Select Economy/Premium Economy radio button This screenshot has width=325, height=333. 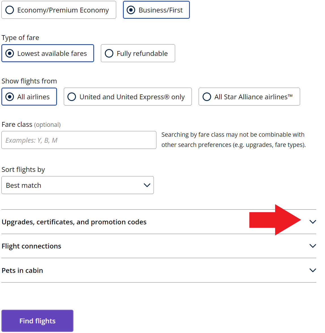(x=59, y=10)
